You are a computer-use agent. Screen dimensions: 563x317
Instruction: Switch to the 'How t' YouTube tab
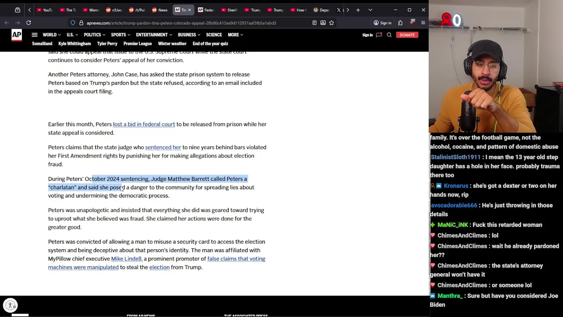pyautogui.click(x=298, y=10)
